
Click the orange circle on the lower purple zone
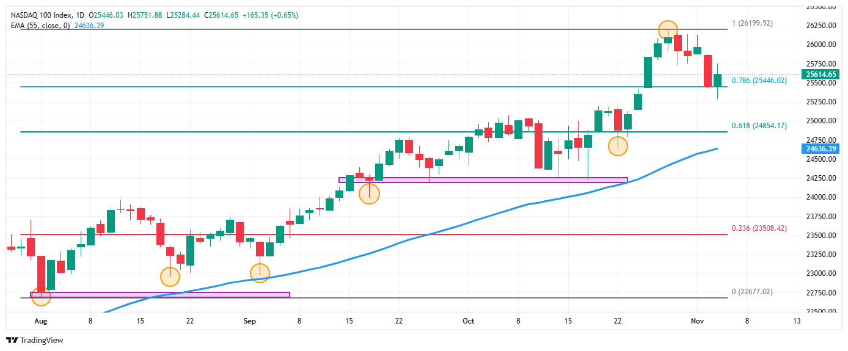(41, 296)
